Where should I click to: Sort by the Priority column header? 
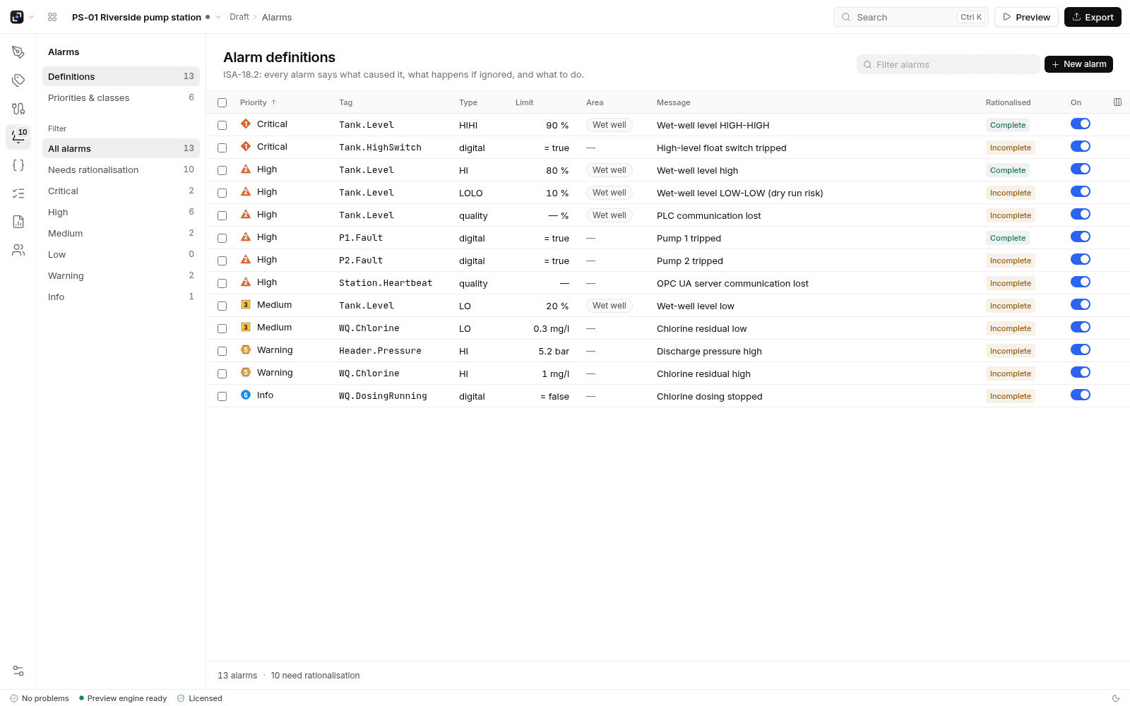tap(258, 102)
